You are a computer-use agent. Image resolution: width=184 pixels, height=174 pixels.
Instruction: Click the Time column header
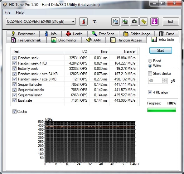coord(99,51)
